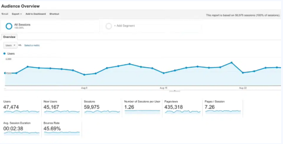Click the Audience Overview heading
The width and height of the screenshot is (283, 144).
click(20, 6)
